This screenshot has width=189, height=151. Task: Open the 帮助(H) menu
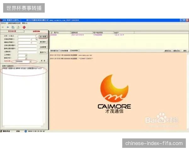(x=25, y=23)
